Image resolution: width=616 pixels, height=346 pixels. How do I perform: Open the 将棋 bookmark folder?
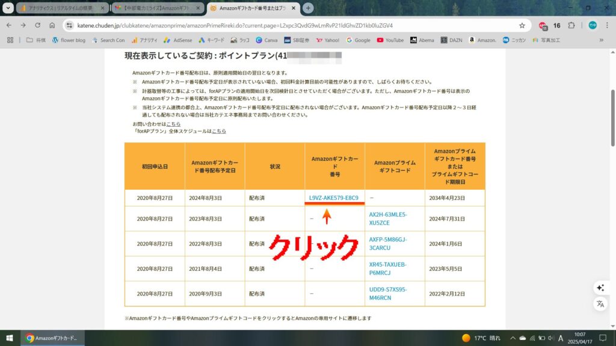(x=35, y=40)
